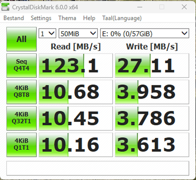Viewport: 196px width, 180px height.
Task: Open the Bestand menu
Action: (x=14, y=18)
